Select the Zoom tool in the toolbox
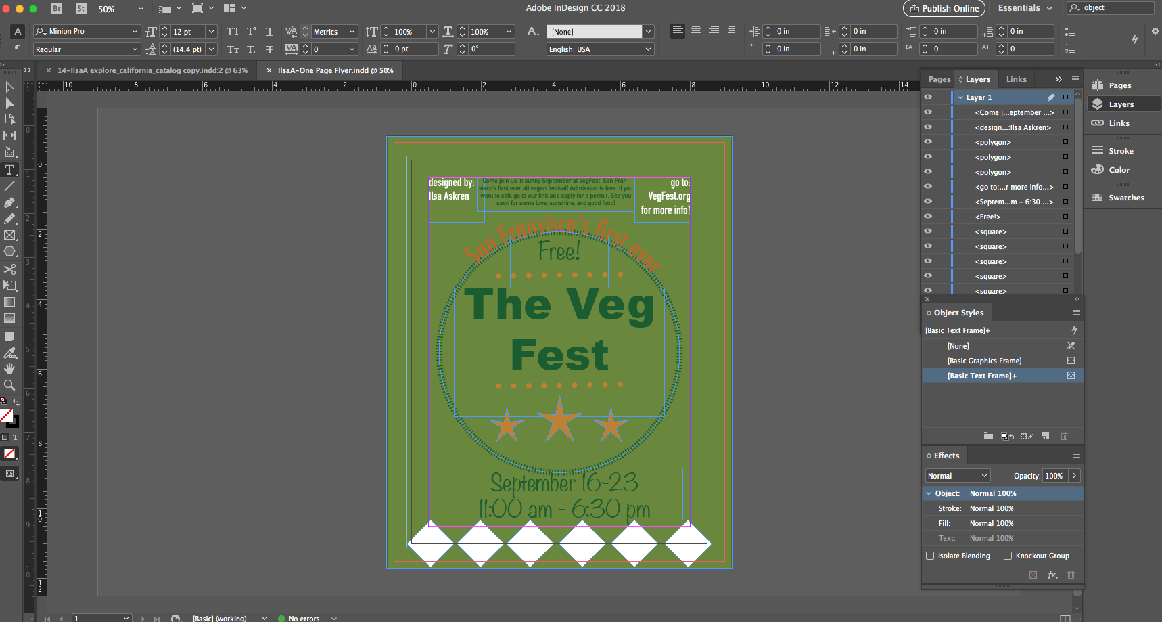Image resolution: width=1162 pixels, height=622 pixels. coord(9,385)
